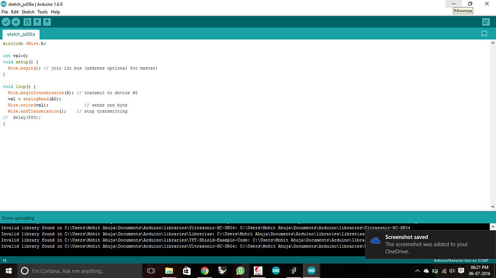
Task: Open the Serial Monitor icon
Action: (x=486, y=22)
